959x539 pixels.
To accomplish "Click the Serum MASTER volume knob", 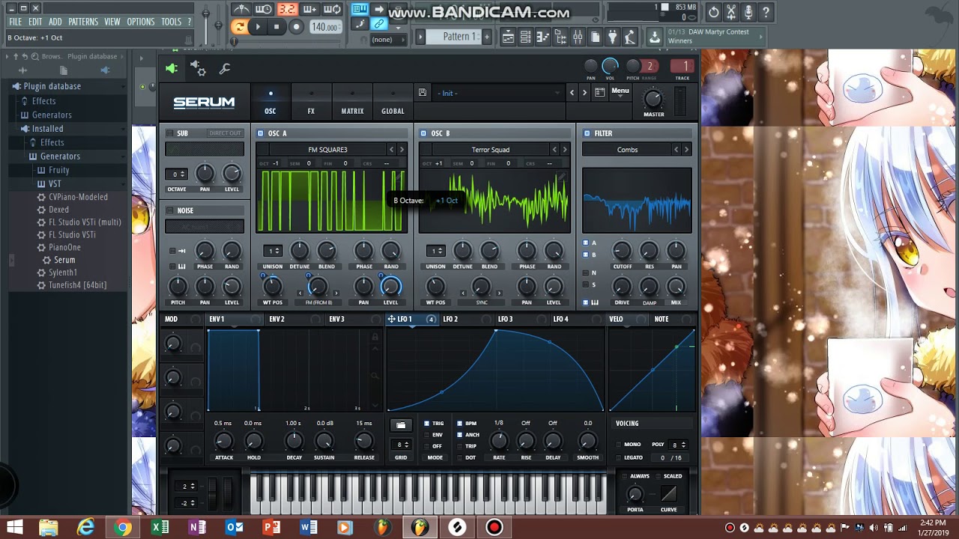I will coord(653,98).
